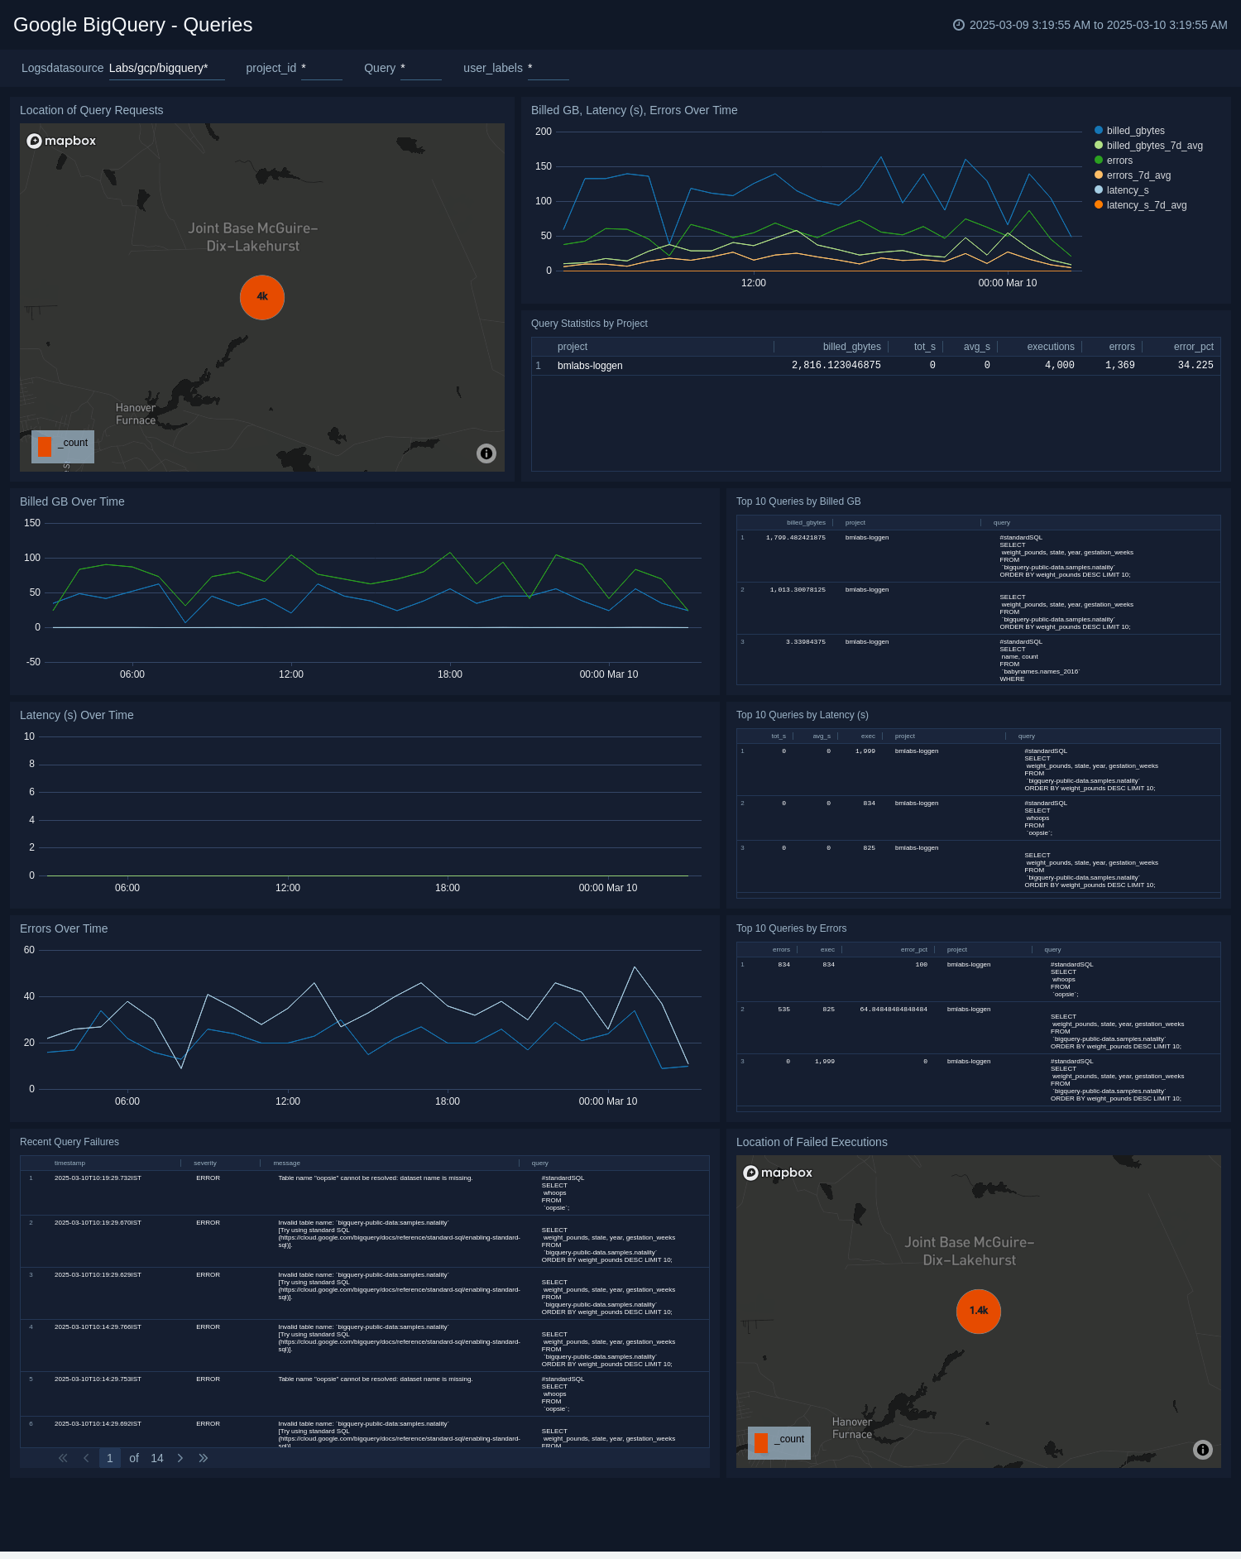Viewport: 1241px width, 1559px height.
Task: Go to previous page of query failures
Action: tap(86, 1458)
